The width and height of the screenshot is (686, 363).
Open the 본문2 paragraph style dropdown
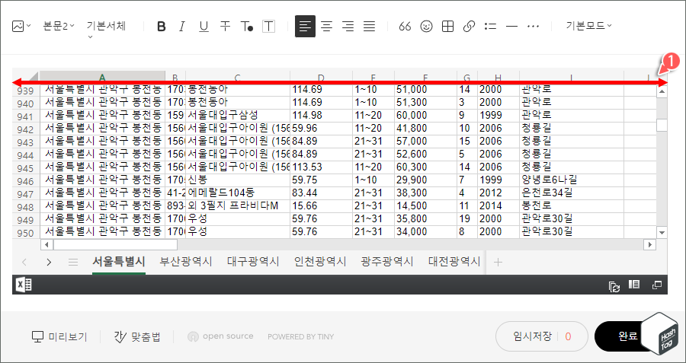pyautogui.click(x=59, y=26)
